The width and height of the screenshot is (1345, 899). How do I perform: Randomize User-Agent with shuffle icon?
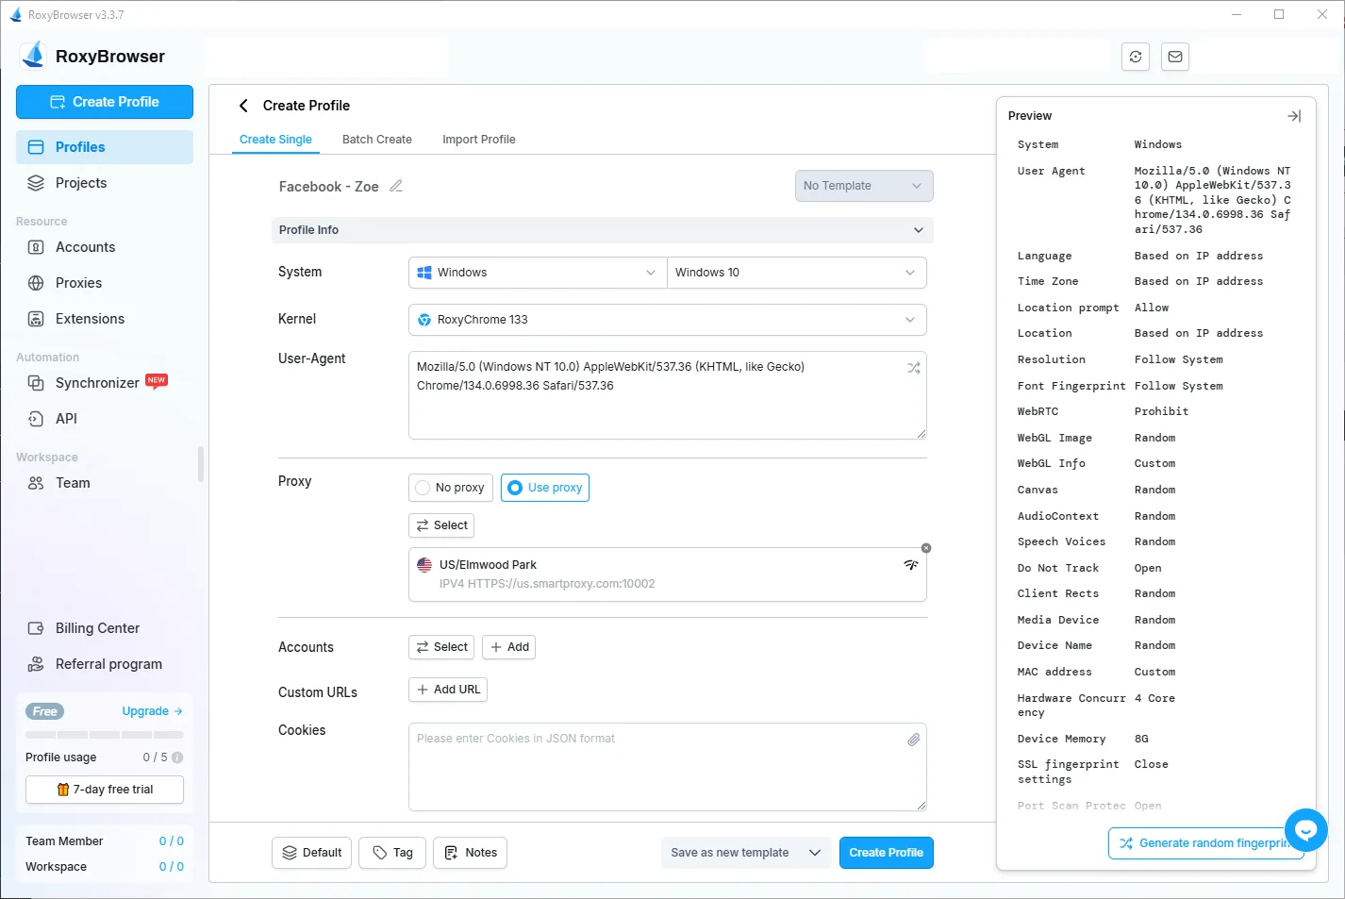pos(913,368)
